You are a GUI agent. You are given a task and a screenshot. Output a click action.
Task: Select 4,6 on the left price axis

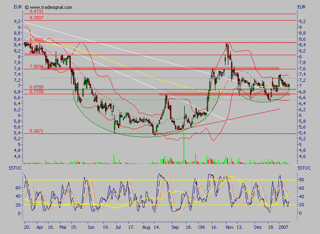[17, 157]
